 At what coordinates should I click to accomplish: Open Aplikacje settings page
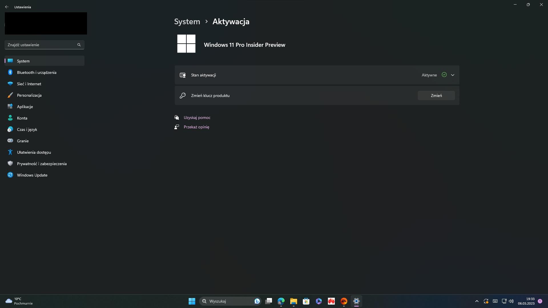[45, 107]
